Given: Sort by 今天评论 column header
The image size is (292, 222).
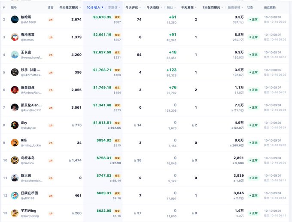Looking at the screenshot, I should point(133,7).
